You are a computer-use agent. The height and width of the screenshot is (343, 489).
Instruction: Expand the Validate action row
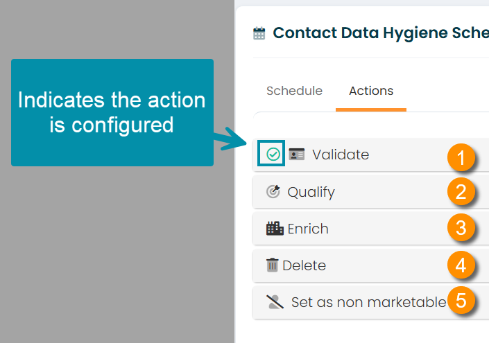coord(371,155)
